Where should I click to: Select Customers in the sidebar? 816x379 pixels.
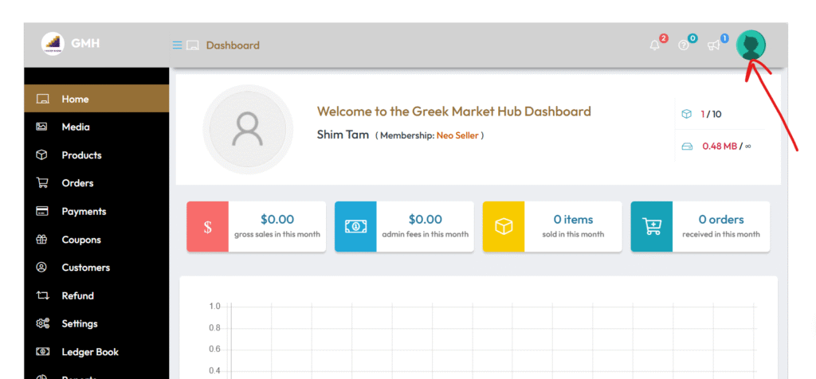[85, 268]
